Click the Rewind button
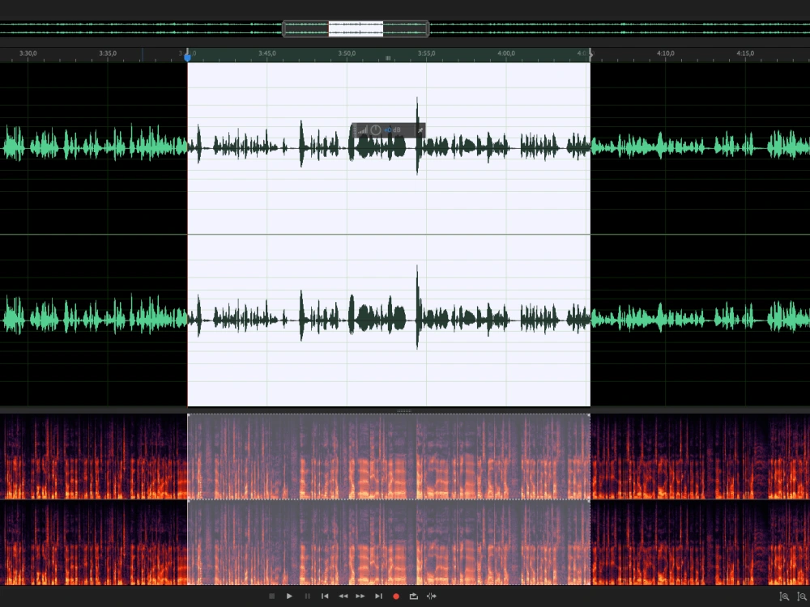810x607 pixels. pyautogui.click(x=343, y=596)
